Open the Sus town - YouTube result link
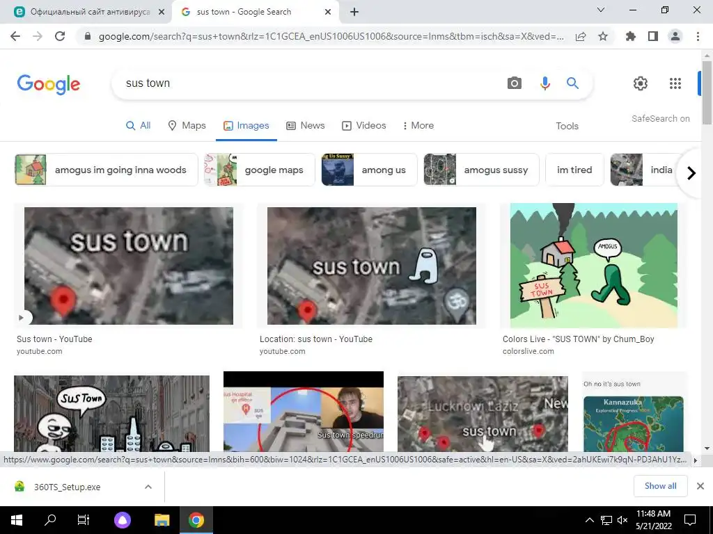Image resolution: width=713 pixels, height=534 pixels. tap(54, 339)
